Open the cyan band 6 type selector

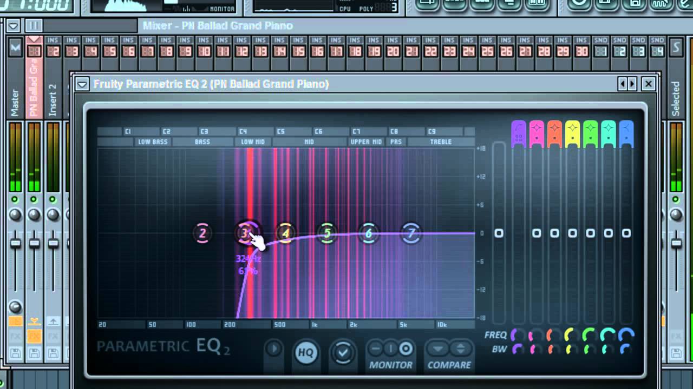click(x=609, y=134)
